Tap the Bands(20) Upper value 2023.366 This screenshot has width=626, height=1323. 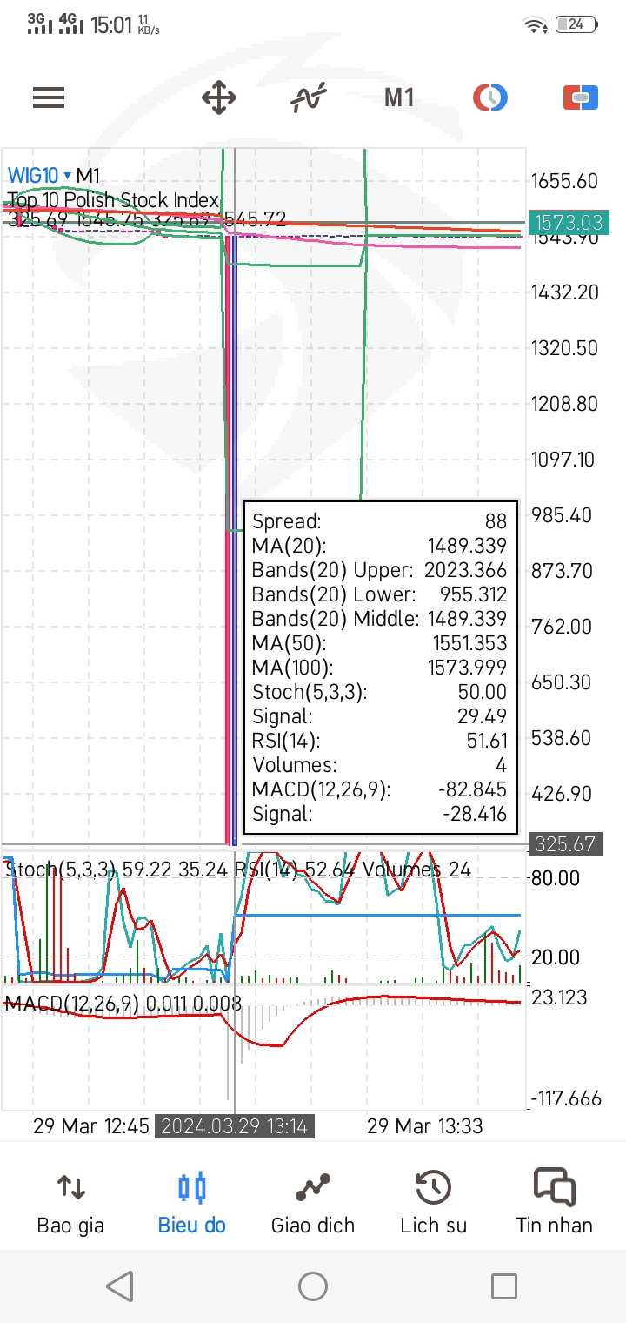tap(465, 570)
